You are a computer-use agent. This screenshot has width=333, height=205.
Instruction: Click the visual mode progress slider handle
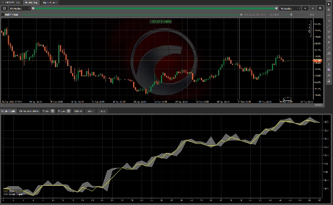(241, 14)
